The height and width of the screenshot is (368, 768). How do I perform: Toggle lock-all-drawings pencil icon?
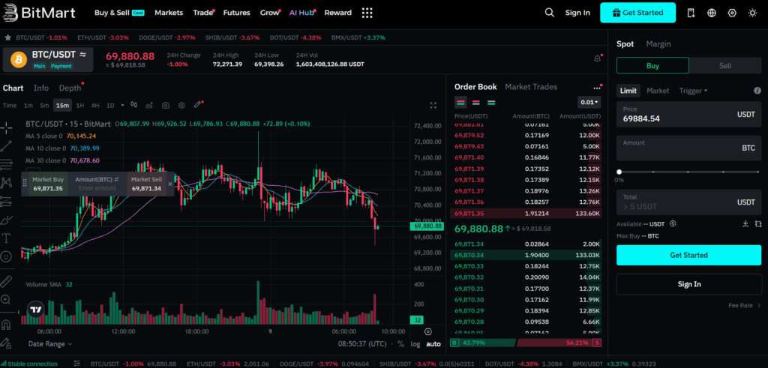click(6, 343)
